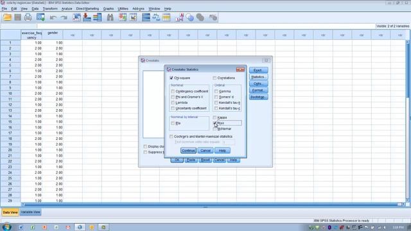The width and height of the screenshot is (411, 231).
Task: Enable the Correlations checkbox
Action: pyautogui.click(x=214, y=78)
